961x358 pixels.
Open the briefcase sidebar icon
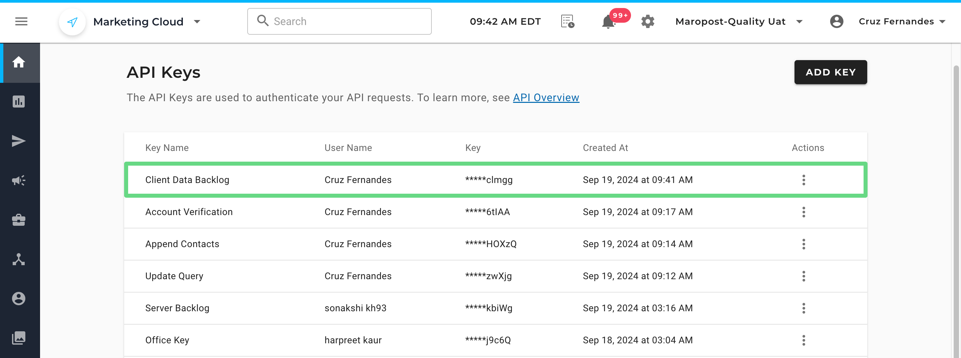tap(19, 220)
